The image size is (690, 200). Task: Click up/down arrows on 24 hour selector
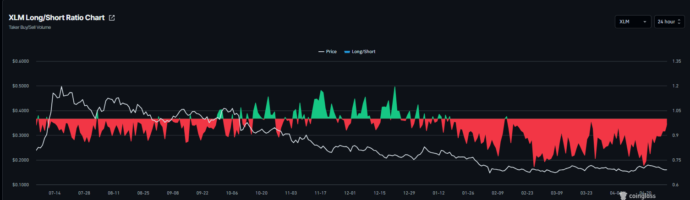pyautogui.click(x=679, y=22)
